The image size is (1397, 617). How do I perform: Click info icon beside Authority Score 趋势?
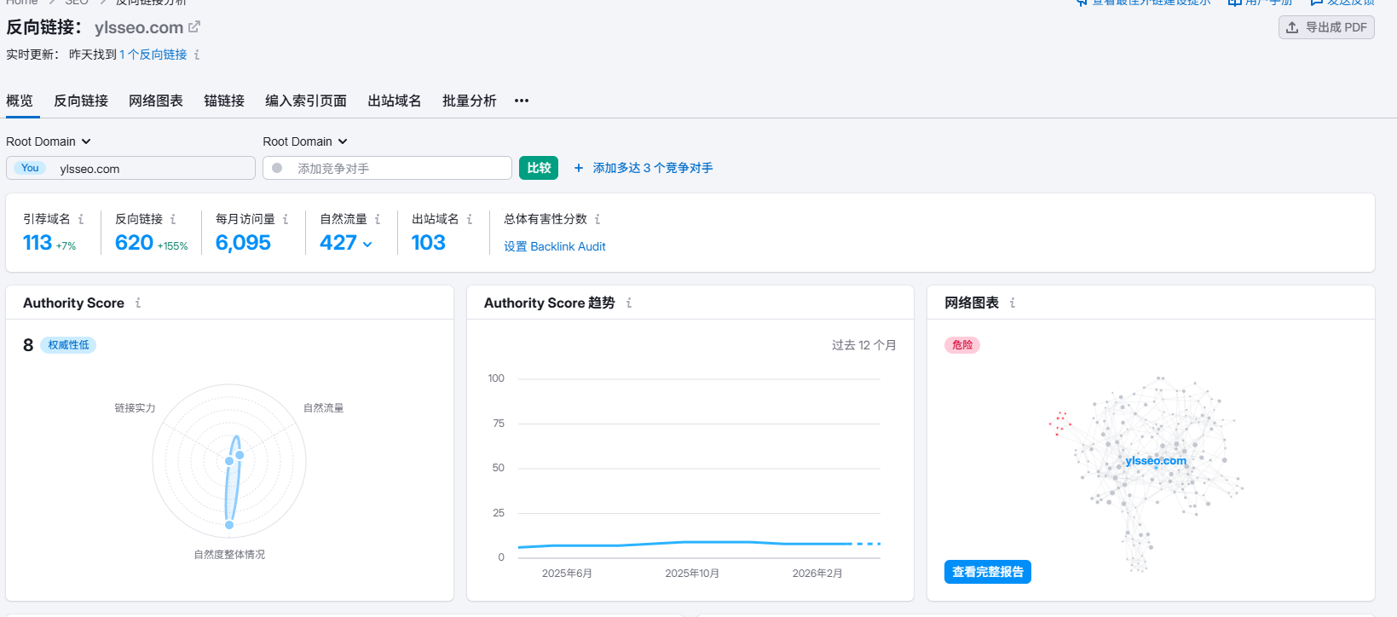tap(629, 303)
